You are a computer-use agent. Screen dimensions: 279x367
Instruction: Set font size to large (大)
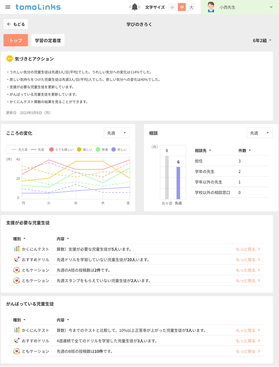(191, 7)
